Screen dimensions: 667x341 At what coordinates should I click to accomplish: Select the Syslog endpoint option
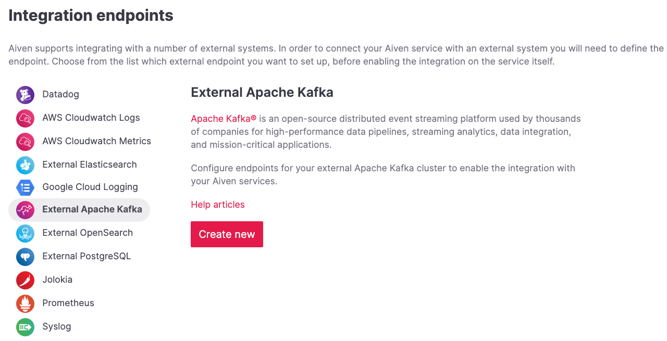(x=56, y=326)
